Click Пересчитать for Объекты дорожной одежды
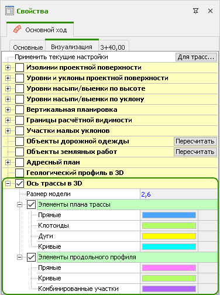The height and width of the screenshot is (295, 220). click(195, 141)
